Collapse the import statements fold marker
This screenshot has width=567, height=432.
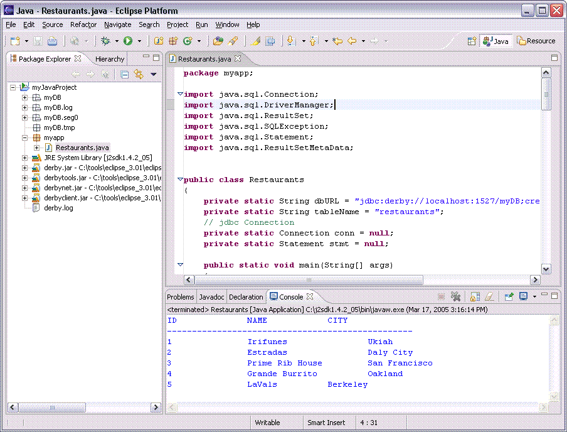pos(180,94)
